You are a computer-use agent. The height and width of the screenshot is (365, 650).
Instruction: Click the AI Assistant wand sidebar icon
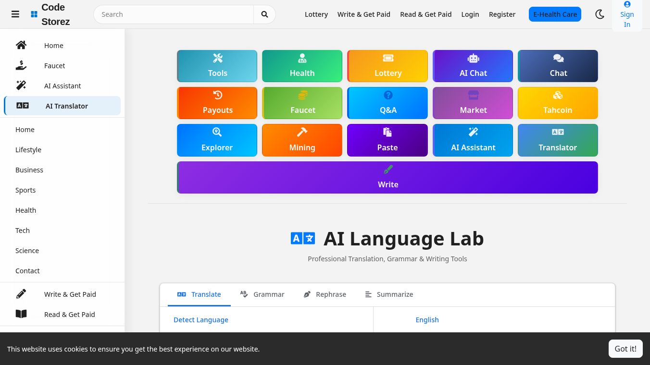click(21, 85)
